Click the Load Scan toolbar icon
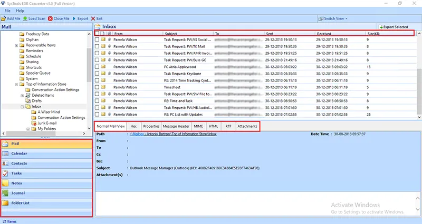The height and width of the screenshot is (224, 422). pyautogui.click(x=25, y=18)
